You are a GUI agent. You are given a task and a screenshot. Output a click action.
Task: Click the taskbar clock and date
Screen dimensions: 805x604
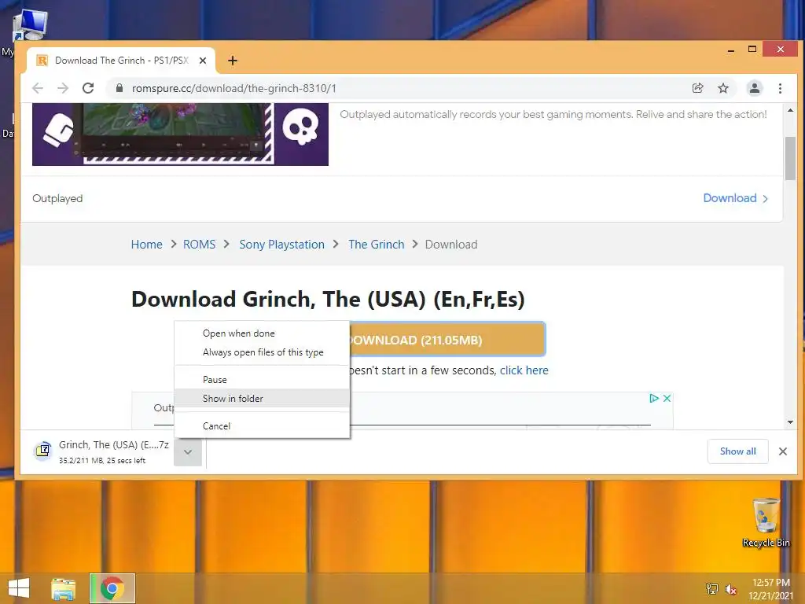(770, 588)
